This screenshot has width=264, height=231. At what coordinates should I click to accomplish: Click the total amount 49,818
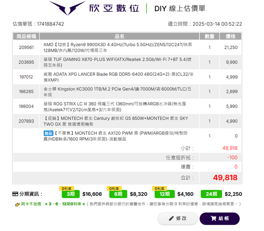(x=225, y=178)
